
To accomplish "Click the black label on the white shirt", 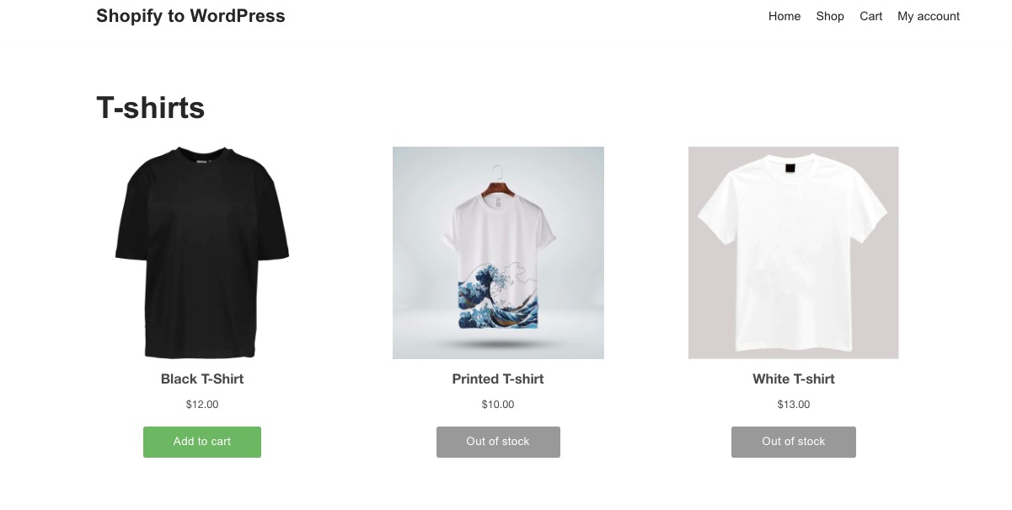I will (790, 168).
